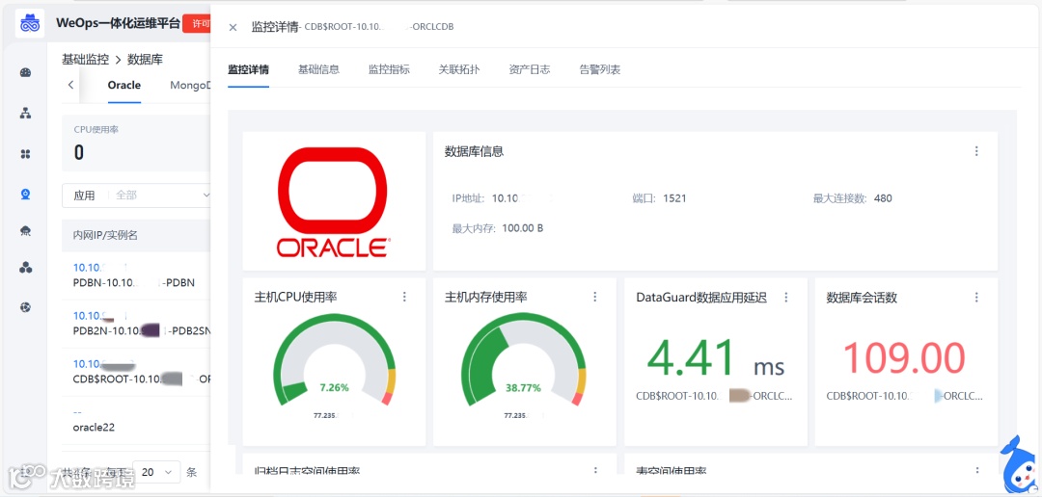The width and height of the screenshot is (1042, 497).
Task: Open the four-dot apps sidebar icon
Action: (26, 154)
